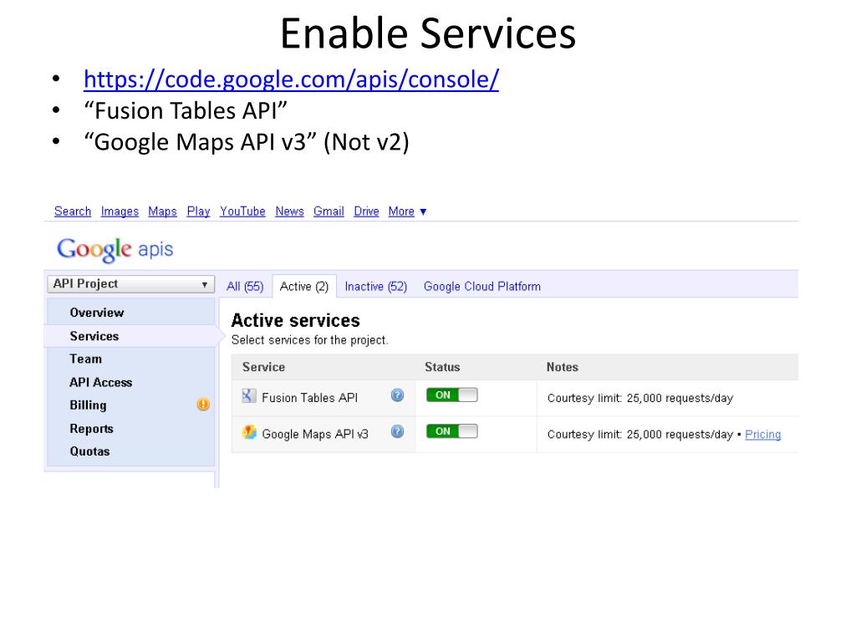Click the YouTube link in top bar
Viewport: 856px width, 642px height.
(x=242, y=211)
